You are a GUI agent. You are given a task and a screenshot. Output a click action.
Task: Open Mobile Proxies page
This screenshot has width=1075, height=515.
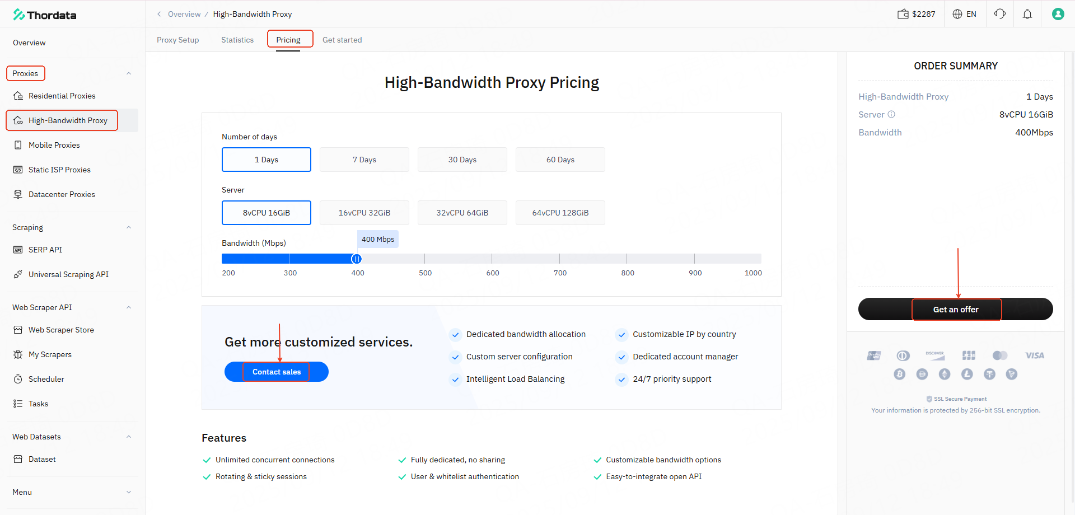click(x=54, y=145)
